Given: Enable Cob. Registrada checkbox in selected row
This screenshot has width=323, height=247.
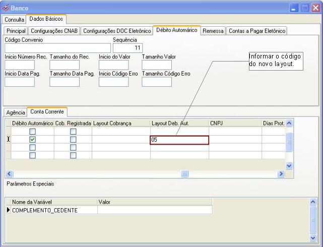Looking at the screenshot, I should [73, 140].
